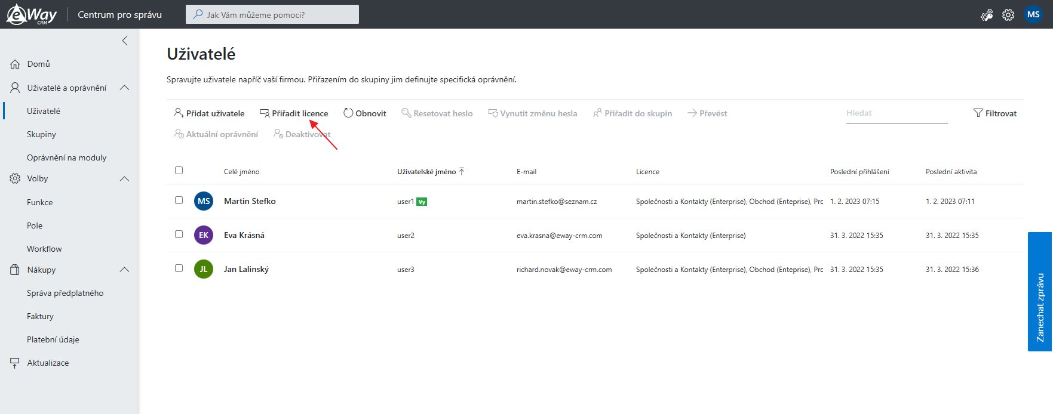Collapse the Nákupy section chevron
Viewport: 1053px width, 414px height.
124,270
